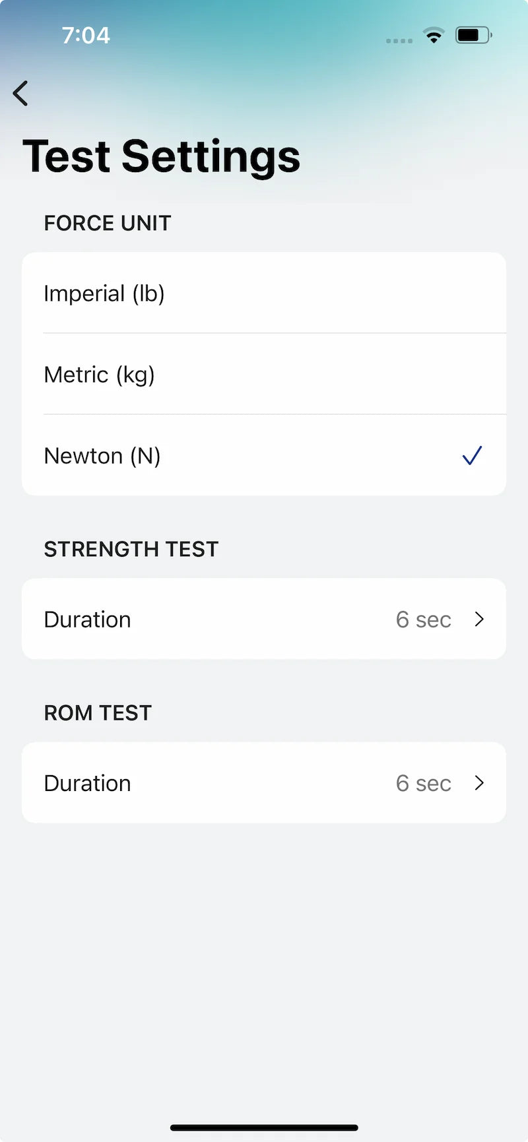Tap the battery indicator icon

[473, 36]
